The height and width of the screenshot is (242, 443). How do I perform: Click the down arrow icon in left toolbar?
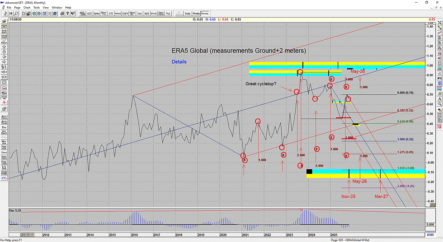click(4, 52)
